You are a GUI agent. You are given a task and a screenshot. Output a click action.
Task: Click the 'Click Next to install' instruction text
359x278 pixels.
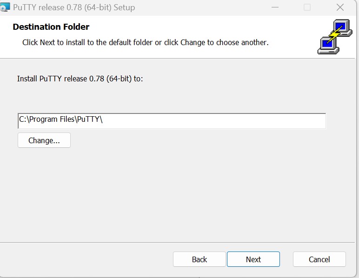pos(146,43)
